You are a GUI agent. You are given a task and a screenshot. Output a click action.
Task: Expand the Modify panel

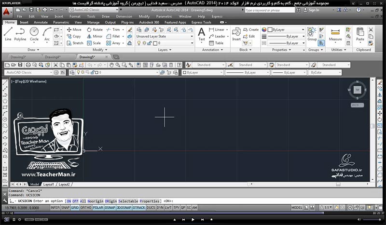click(100, 50)
